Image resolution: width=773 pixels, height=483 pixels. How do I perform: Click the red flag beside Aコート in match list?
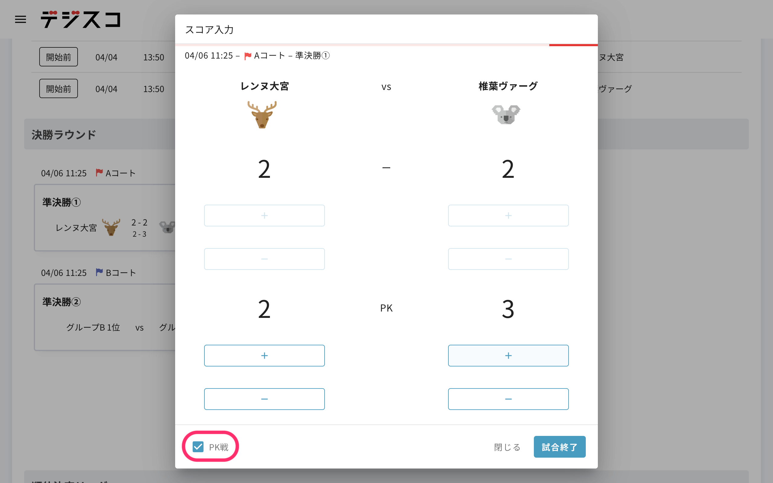coord(99,172)
